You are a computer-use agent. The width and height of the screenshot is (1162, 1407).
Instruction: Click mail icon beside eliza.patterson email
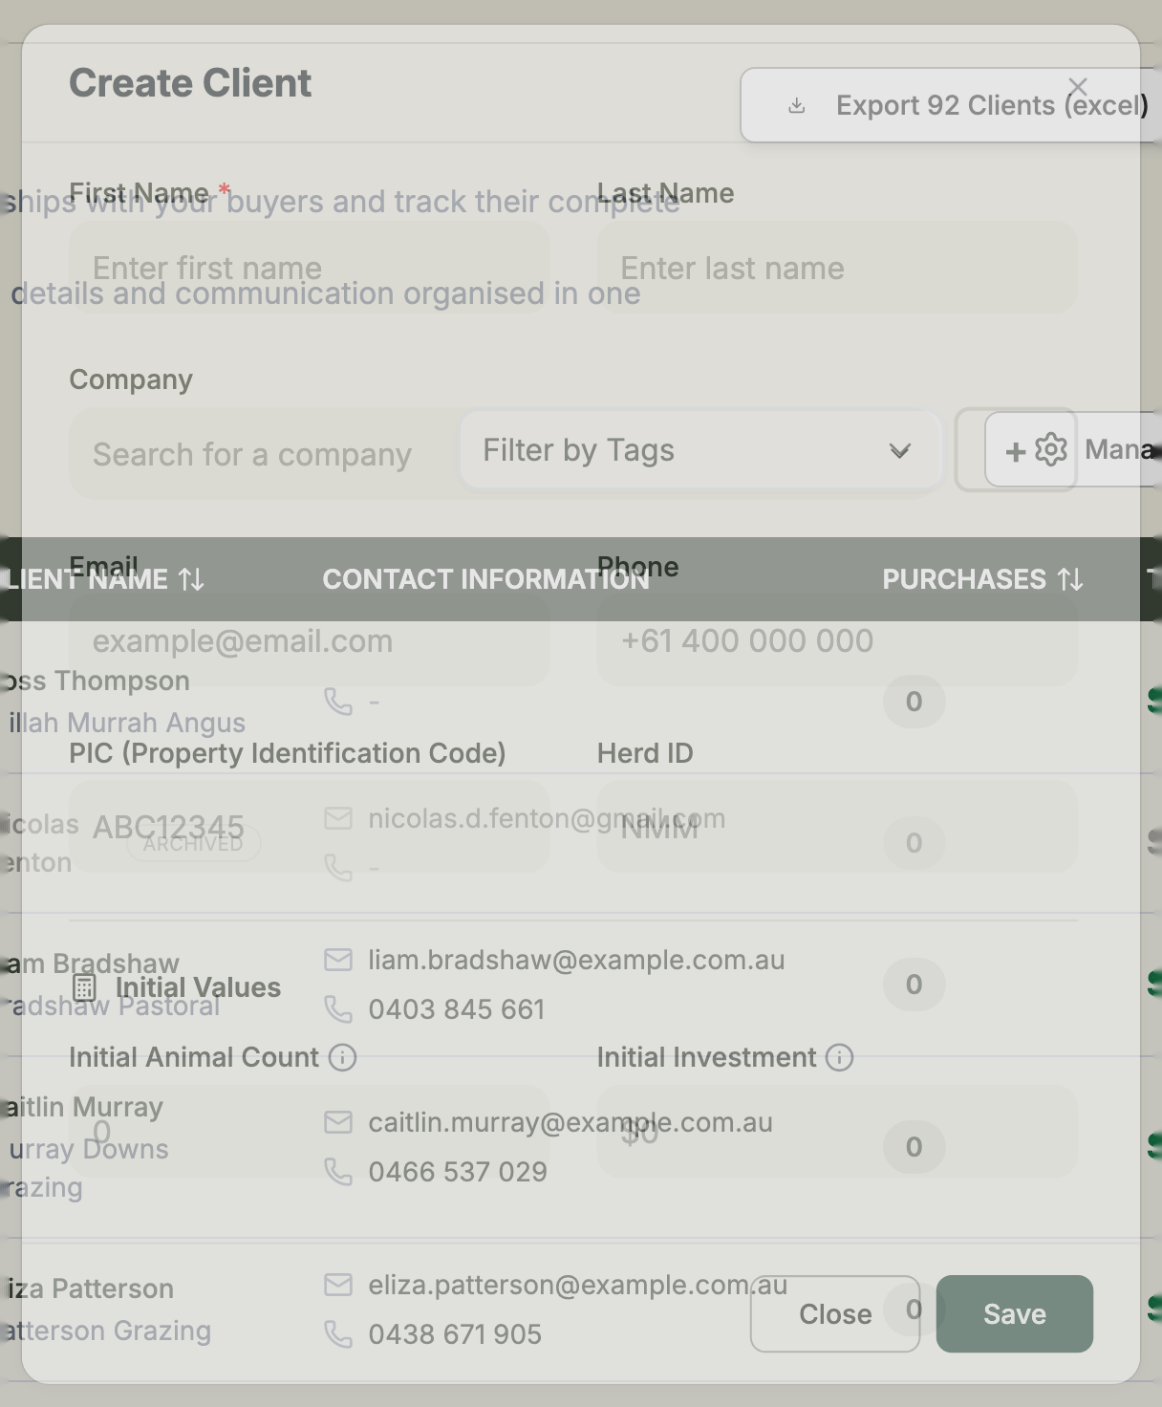click(338, 1285)
